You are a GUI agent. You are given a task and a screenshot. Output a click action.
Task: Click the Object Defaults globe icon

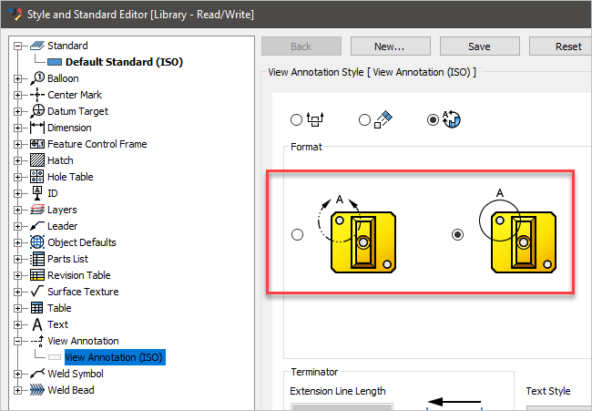pos(37,242)
